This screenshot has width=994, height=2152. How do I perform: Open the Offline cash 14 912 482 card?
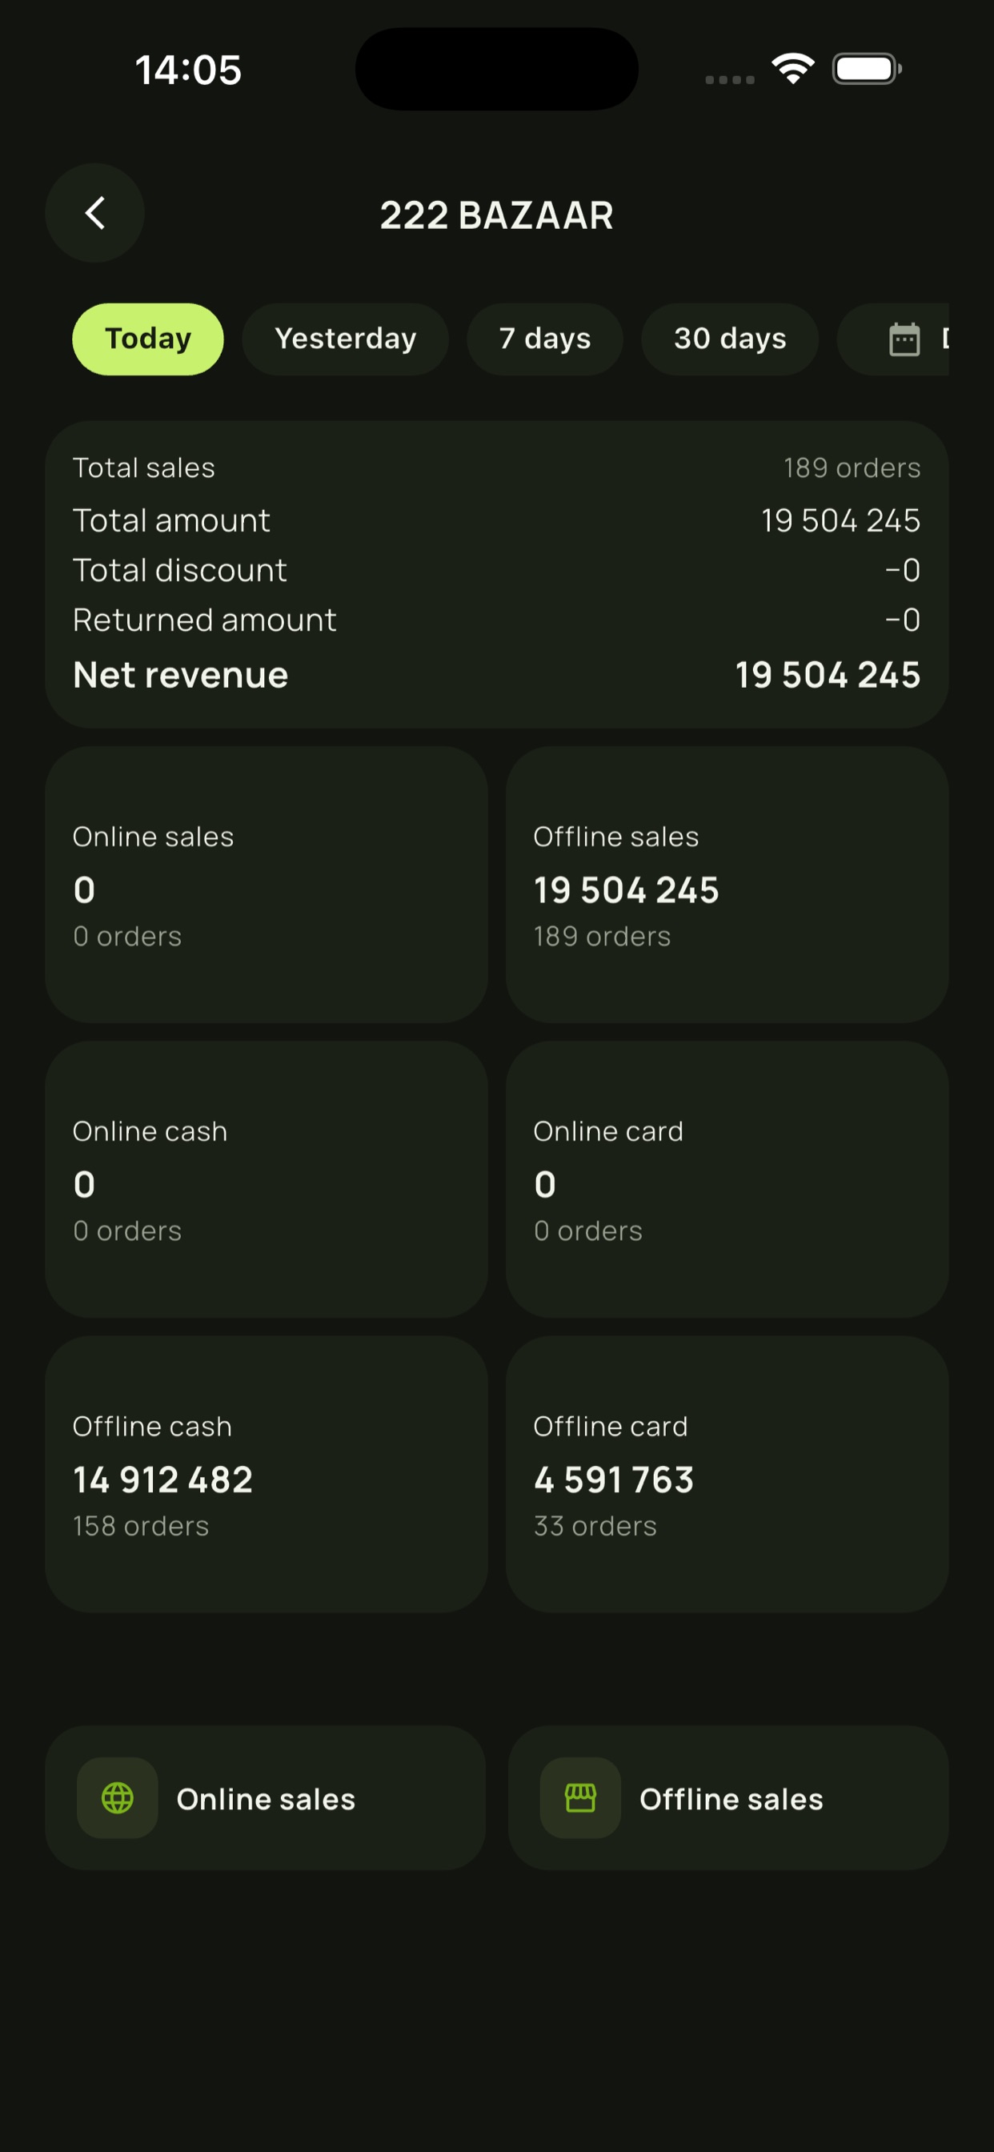[x=267, y=1475]
